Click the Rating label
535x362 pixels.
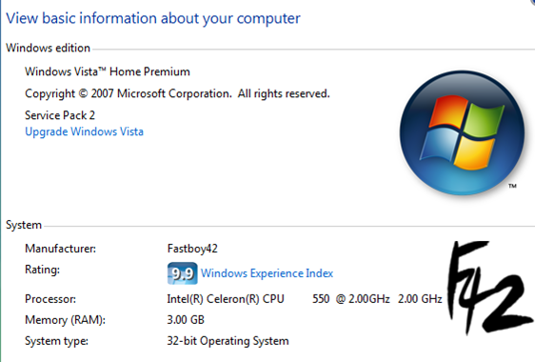pos(42,270)
